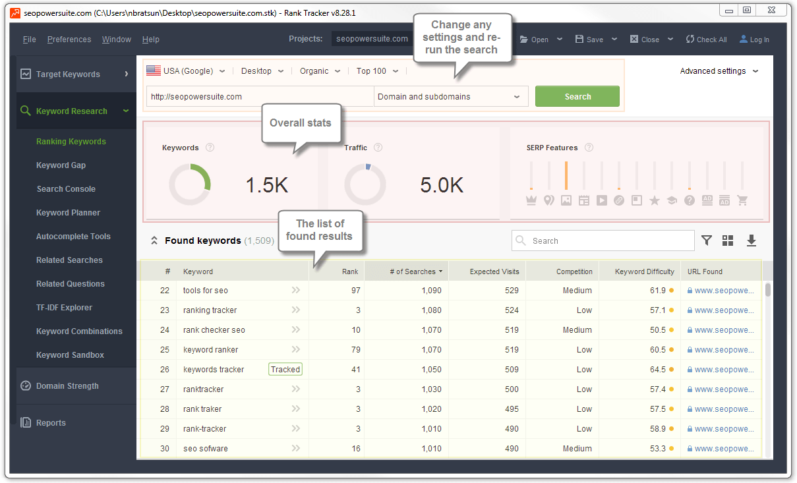Click the map pin SERP feature icon
The height and width of the screenshot is (483, 797).
[548, 200]
